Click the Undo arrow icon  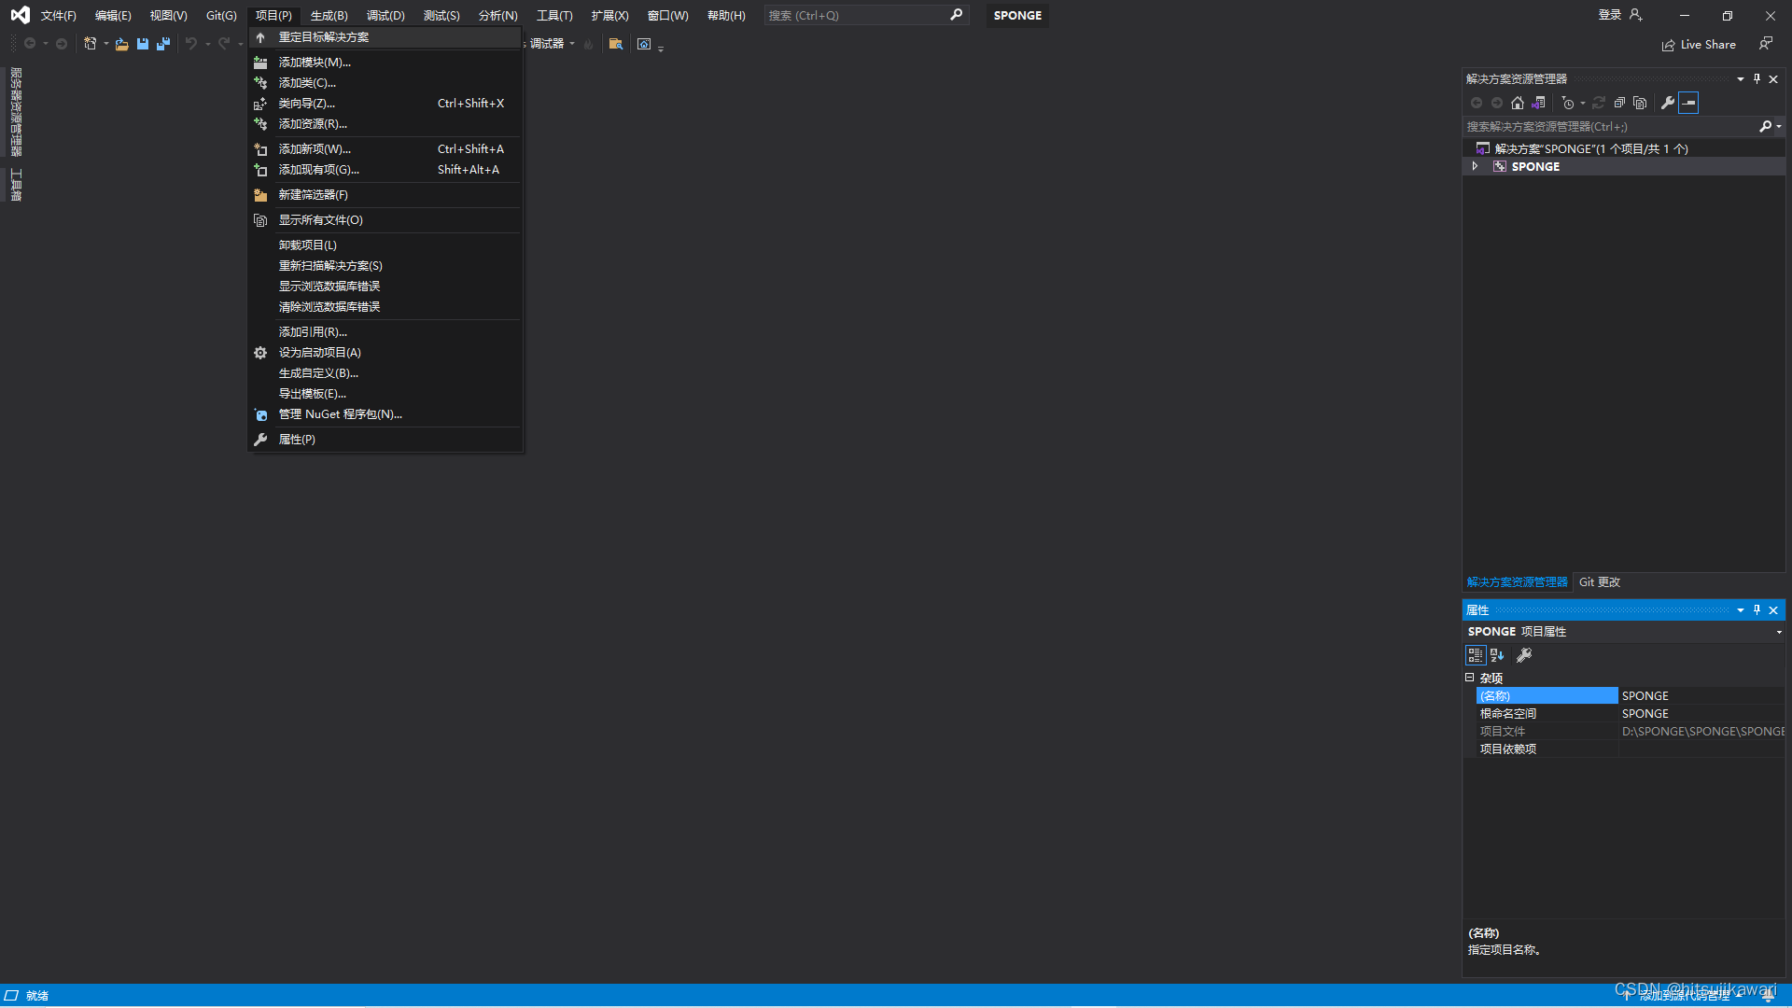(x=190, y=44)
